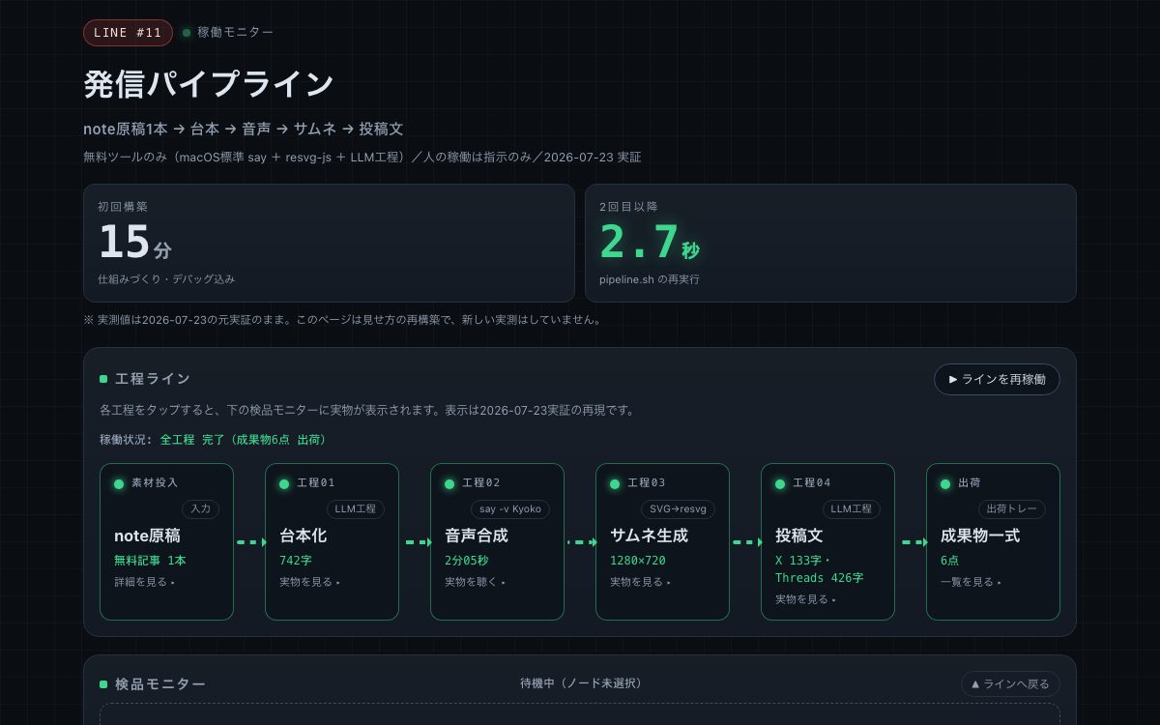
Task: Click the ラインへ戻る button
Action: pos(1010,683)
